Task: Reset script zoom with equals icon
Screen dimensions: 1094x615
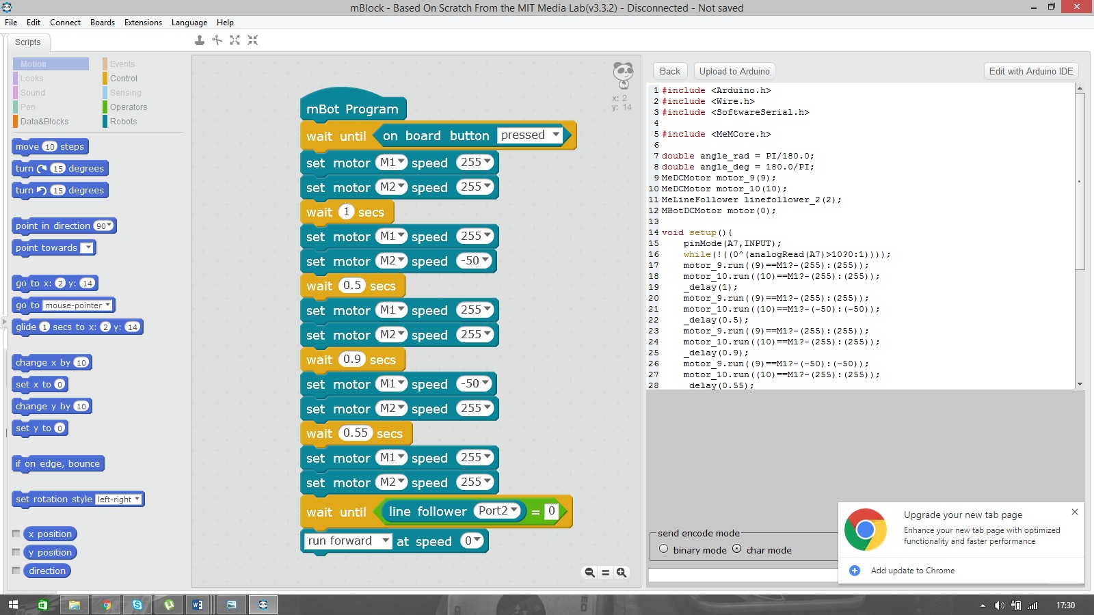Action: point(605,573)
